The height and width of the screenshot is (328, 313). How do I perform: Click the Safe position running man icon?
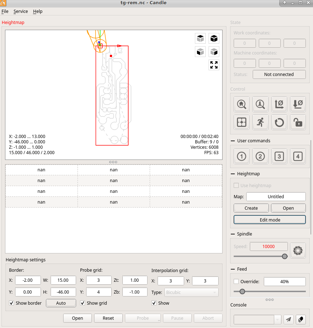260,122
